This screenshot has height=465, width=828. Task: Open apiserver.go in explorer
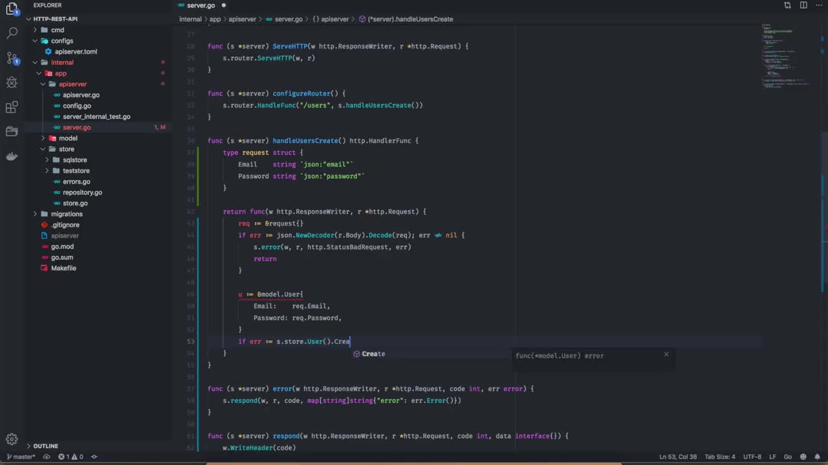(81, 95)
